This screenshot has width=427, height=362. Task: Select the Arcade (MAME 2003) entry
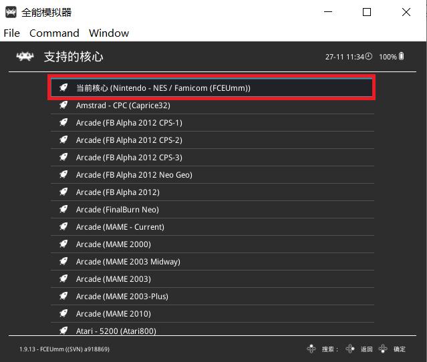[212, 279]
